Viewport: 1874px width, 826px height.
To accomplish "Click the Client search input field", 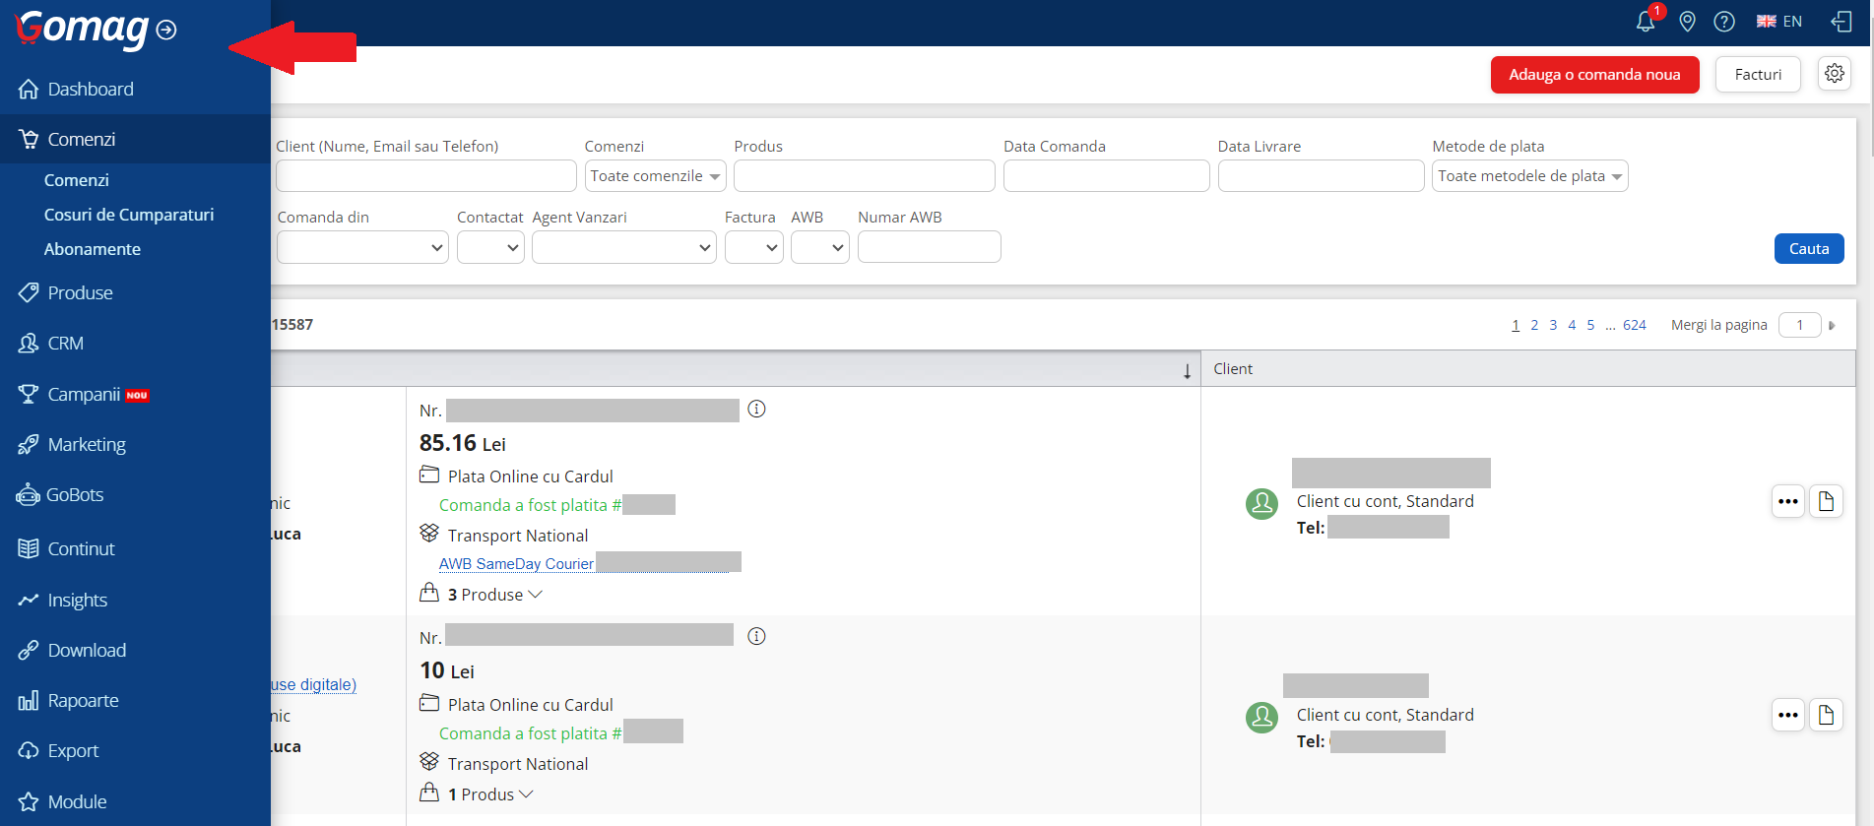I will click(425, 176).
